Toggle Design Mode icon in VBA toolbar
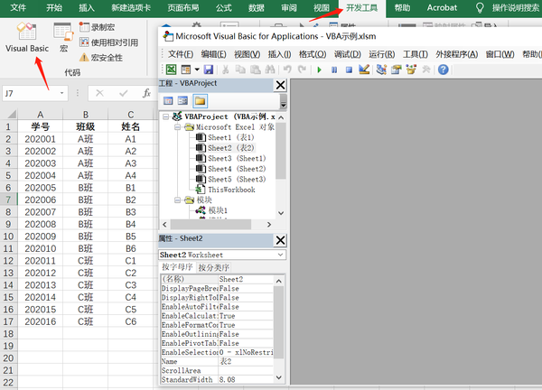Viewport: 542px width, 390px height. (x=364, y=70)
